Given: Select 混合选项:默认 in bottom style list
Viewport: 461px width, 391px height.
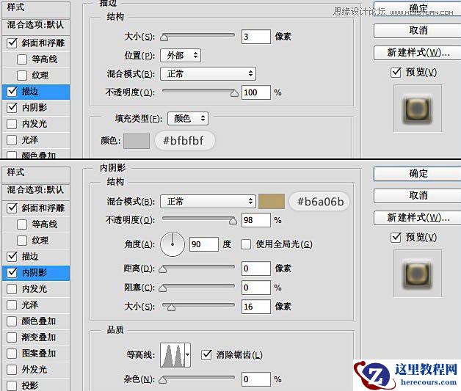Looking at the screenshot, I should coord(35,190).
